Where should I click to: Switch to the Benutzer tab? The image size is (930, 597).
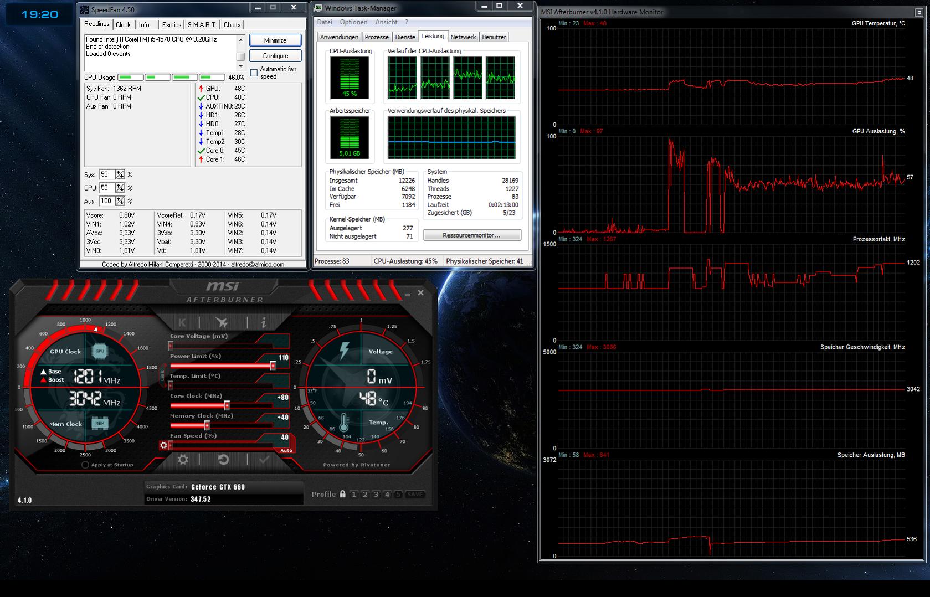pyautogui.click(x=494, y=37)
